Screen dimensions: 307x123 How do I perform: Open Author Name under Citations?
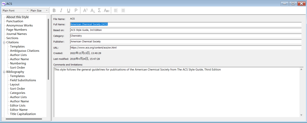coord(19,59)
